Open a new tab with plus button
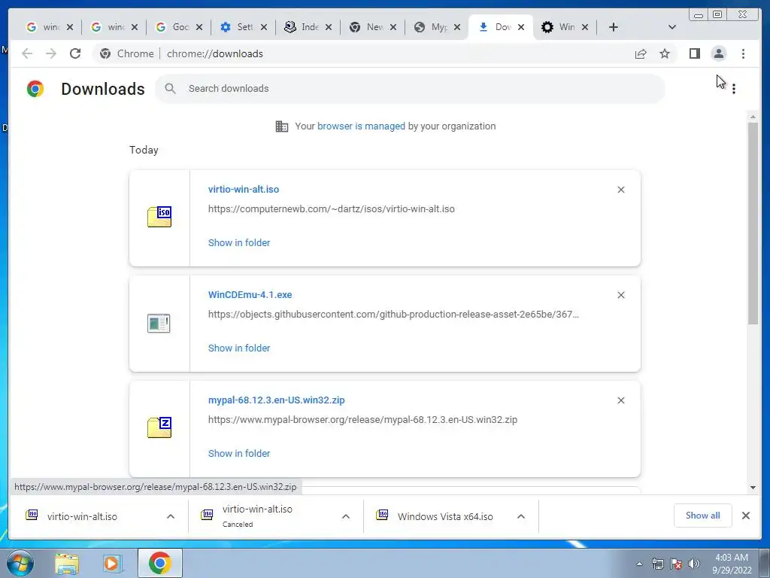This screenshot has width=770, height=578. coord(614,27)
